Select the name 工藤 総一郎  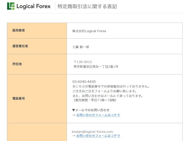click(81, 47)
